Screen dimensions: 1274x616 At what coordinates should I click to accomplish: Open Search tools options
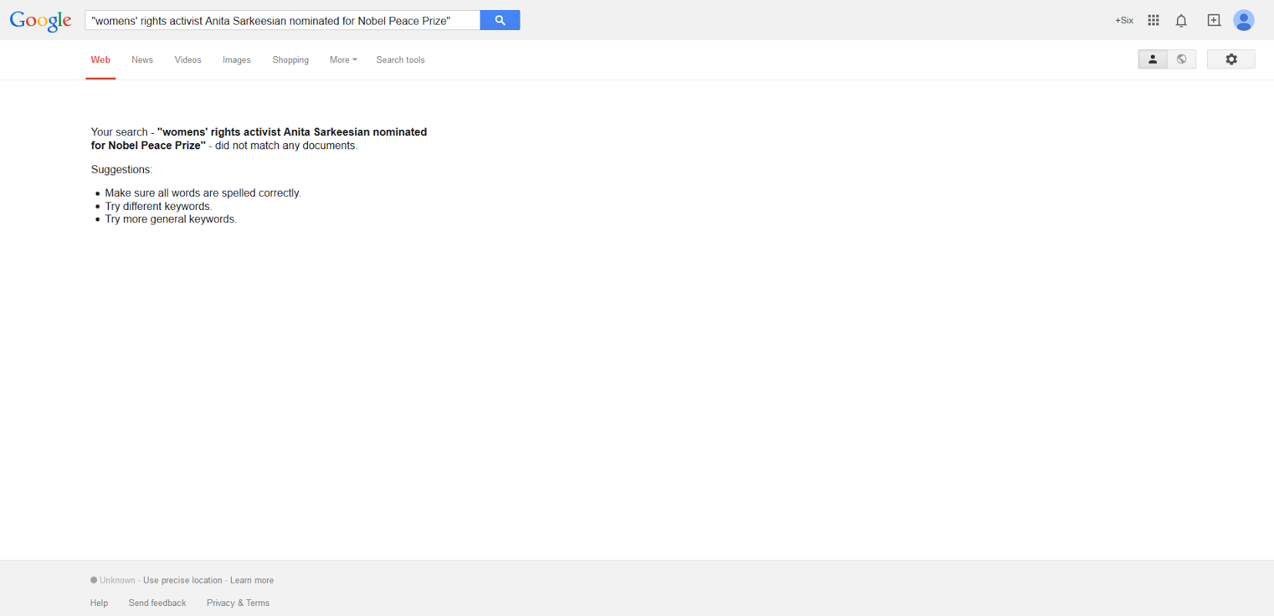coord(400,60)
